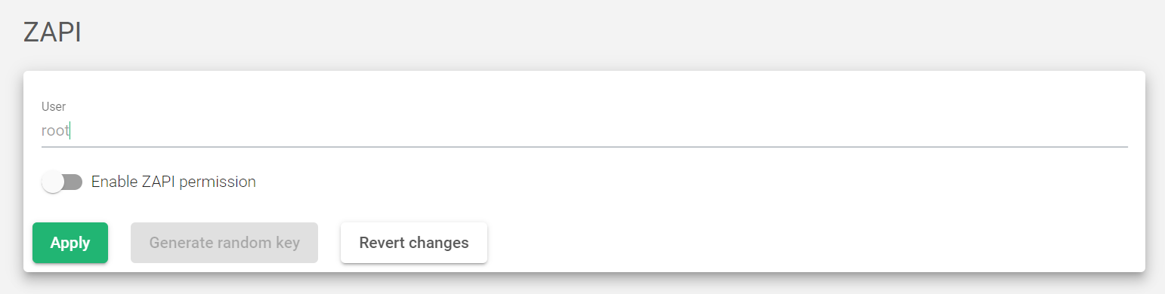Click the Revert changes button
The image size is (1165, 294).
point(414,243)
